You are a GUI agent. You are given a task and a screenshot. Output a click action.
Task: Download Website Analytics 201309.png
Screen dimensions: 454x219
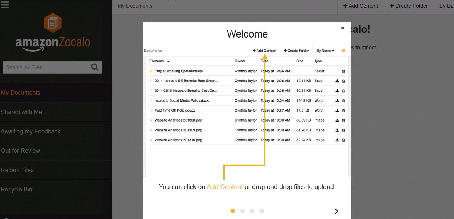(337, 130)
